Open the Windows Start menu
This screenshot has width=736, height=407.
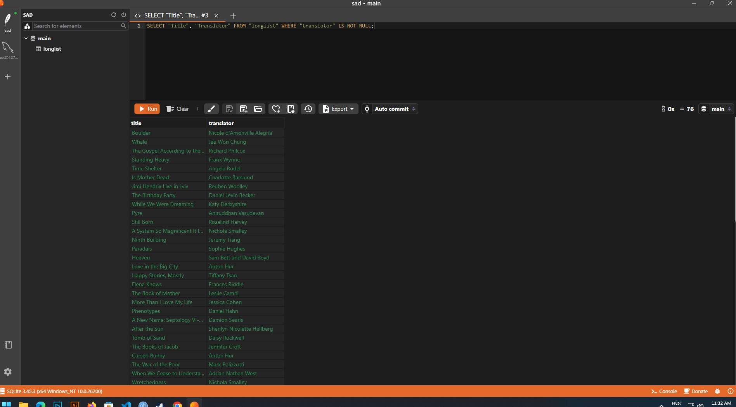(x=6, y=404)
